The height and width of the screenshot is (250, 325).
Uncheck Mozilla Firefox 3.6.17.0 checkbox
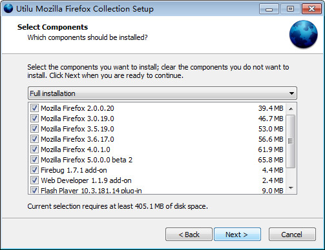pyautogui.click(x=34, y=139)
